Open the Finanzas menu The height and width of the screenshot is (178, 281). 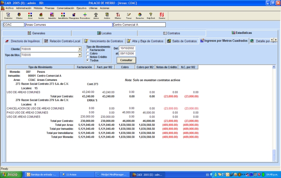point(50,8)
